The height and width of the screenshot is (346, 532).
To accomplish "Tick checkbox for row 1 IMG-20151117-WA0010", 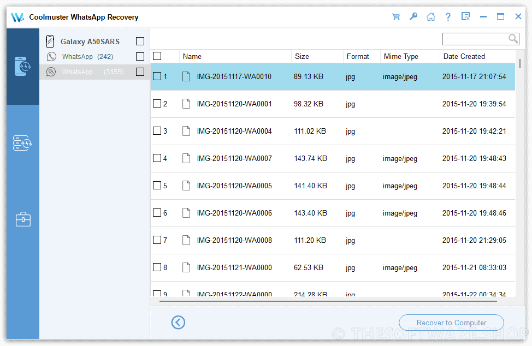I will tap(157, 76).
